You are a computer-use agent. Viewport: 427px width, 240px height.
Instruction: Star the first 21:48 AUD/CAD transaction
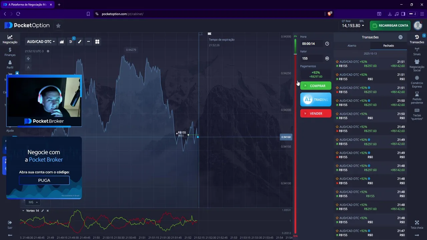pos(337,166)
